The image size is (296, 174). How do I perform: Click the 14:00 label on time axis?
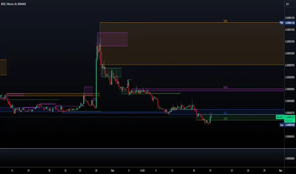(142, 171)
